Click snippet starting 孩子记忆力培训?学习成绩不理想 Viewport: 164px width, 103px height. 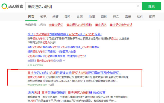[x=78, y=39]
